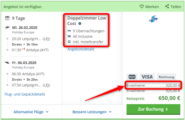
Task: Click the calendar icon beside 9 Tage
Action: click(7, 18)
